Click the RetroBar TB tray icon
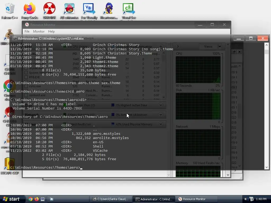 click(x=251, y=199)
